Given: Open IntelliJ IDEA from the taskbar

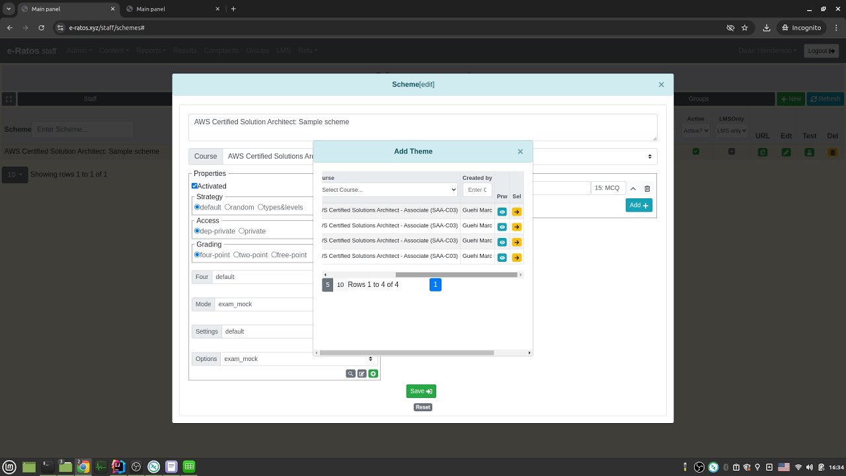Looking at the screenshot, I should click(x=118, y=467).
